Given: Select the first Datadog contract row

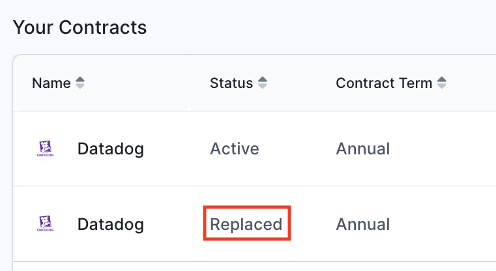Looking at the screenshot, I should pyautogui.click(x=254, y=149).
